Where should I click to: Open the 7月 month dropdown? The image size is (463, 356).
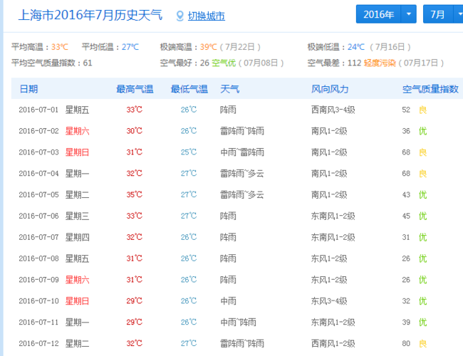coord(443,14)
